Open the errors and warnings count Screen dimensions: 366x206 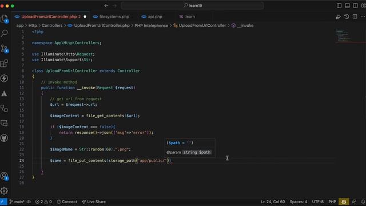[x=43, y=202]
